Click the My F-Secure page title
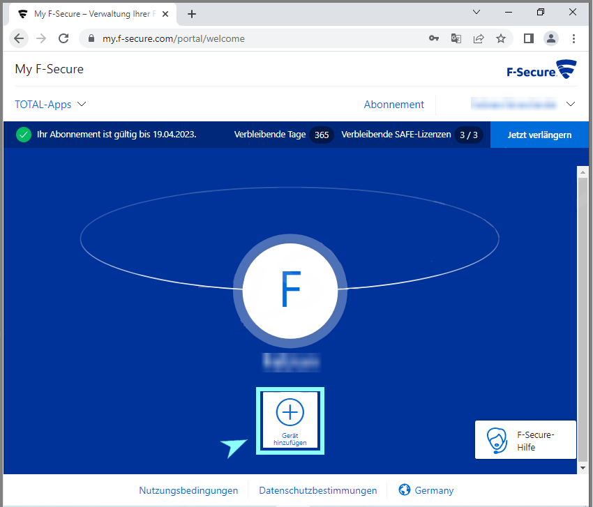The width and height of the screenshot is (593, 507). (49, 69)
